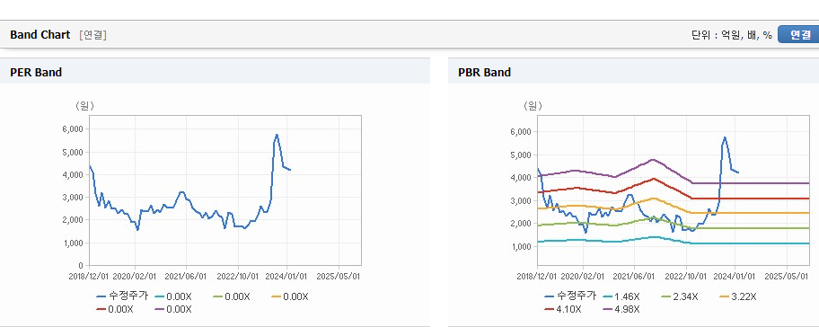Click the blue 연결 button
Viewport: 819px width, 327px height.
click(x=798, y=35)
